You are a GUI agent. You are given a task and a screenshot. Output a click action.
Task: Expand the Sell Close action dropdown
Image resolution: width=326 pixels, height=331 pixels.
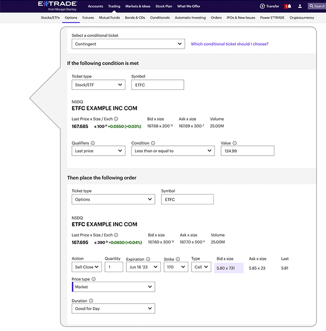pyautogui.click(x=86, y=267)
